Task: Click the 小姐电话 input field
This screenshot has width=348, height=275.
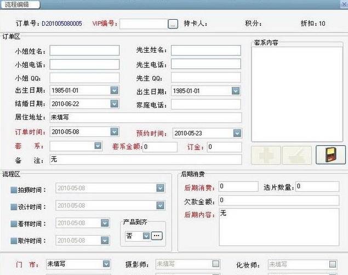Action: coord(84,64)
